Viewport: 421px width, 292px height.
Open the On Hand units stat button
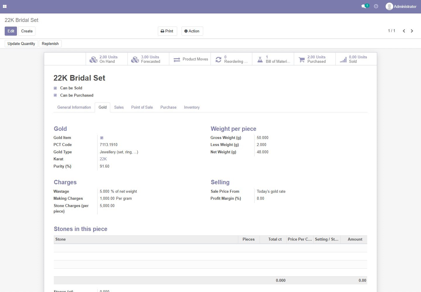pos(107,59)
